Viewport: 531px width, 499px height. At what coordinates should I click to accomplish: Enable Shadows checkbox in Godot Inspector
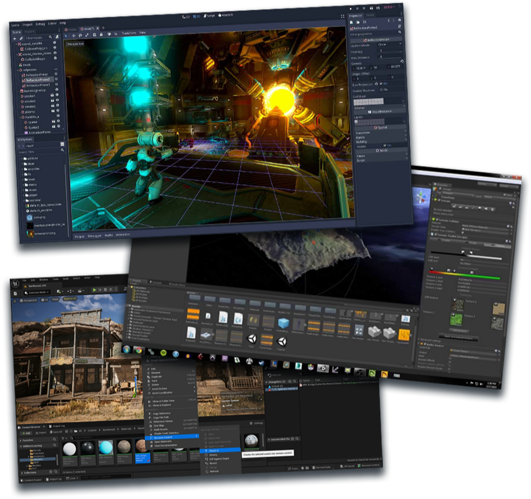[381, 90]
